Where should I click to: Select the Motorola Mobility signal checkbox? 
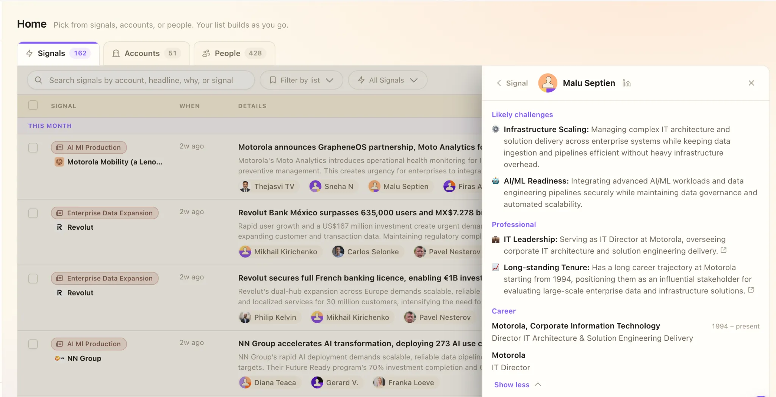coord(33,147)
